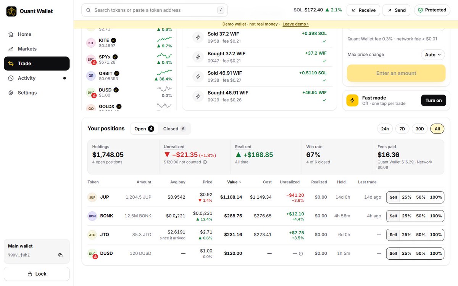
Task: Click lightning icon for Sold 46.91 WIF
Action: point(198,76)
